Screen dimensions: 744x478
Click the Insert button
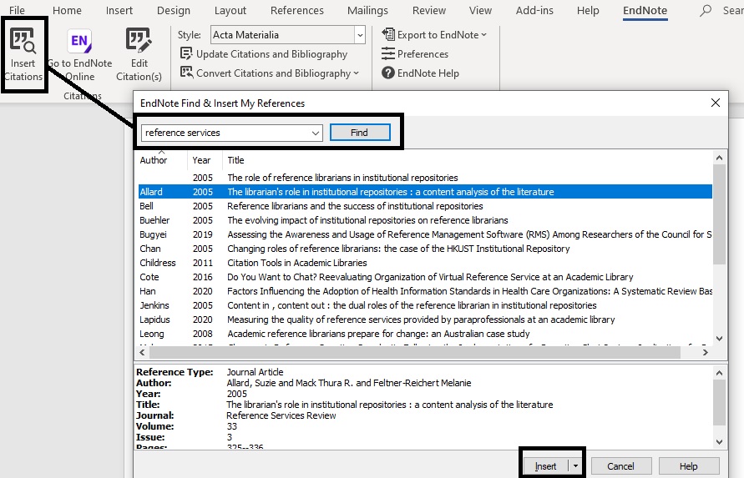point(545,466)
